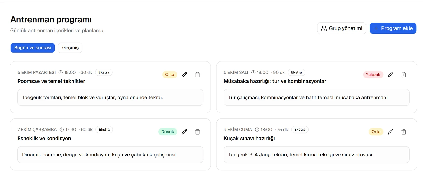
Task: Click the Ekstra tag on 5 Ekim Pazartesi card
Action: [x=104, y=72]
